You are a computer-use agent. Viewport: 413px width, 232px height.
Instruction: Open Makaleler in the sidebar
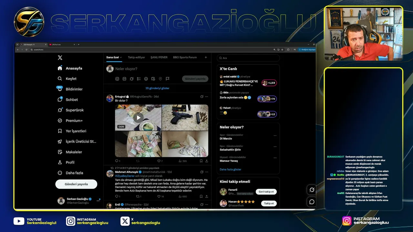70,152
